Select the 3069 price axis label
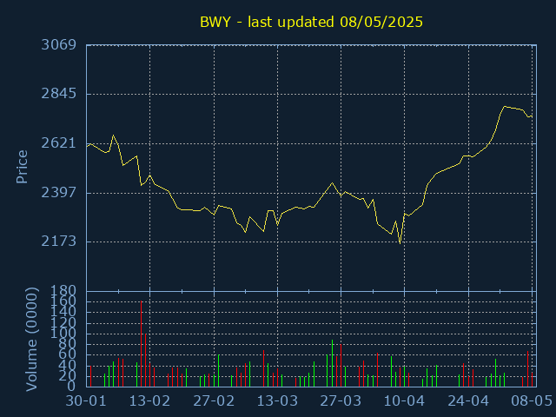 (x=59, y=45)
